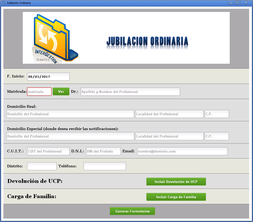Screen dimensions: 253x222
Task: Click the Domicilio Real label
Action: (22, 106)
